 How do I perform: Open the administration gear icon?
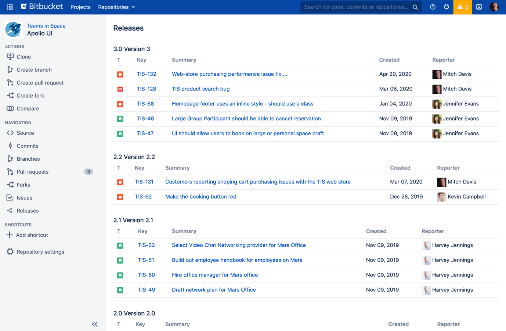446,7
